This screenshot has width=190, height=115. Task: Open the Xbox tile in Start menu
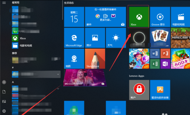[139, 17]
